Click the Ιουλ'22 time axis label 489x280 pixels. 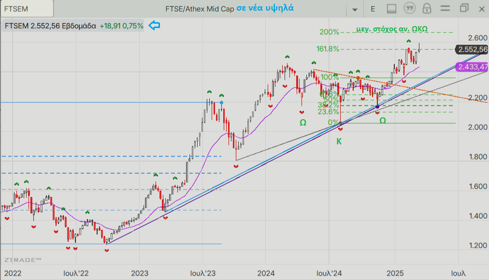pos(76,273)
